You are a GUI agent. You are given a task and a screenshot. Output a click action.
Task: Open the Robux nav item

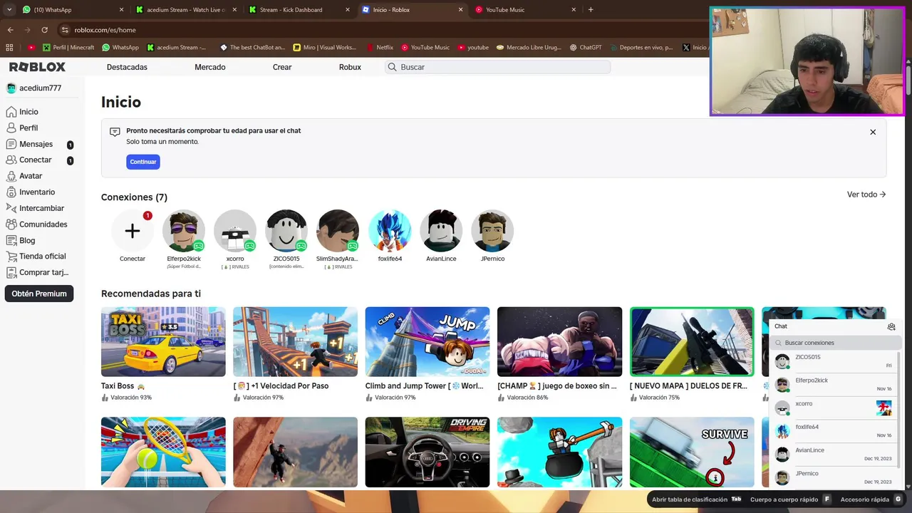350,67
